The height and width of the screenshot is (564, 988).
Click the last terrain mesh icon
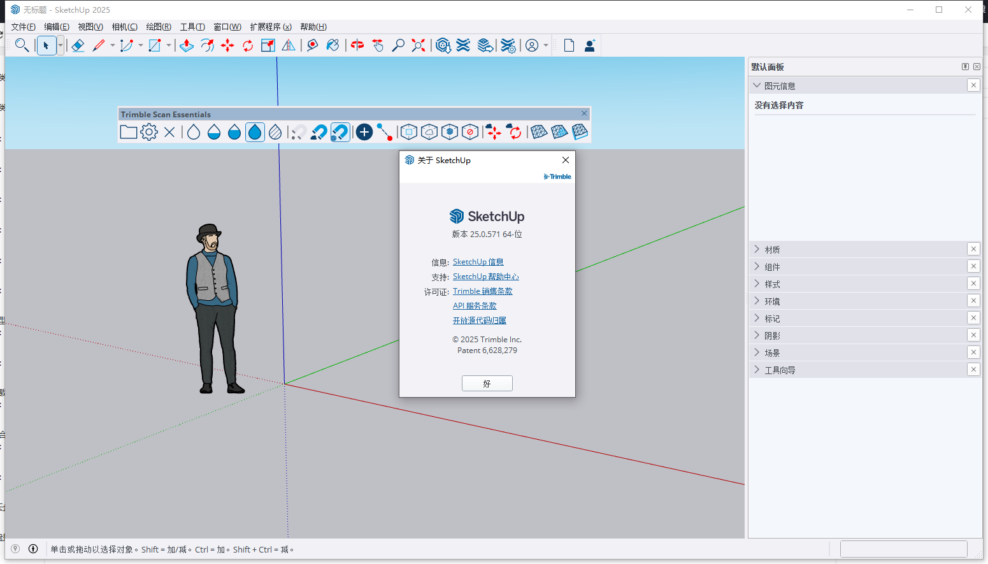[580, 132]
